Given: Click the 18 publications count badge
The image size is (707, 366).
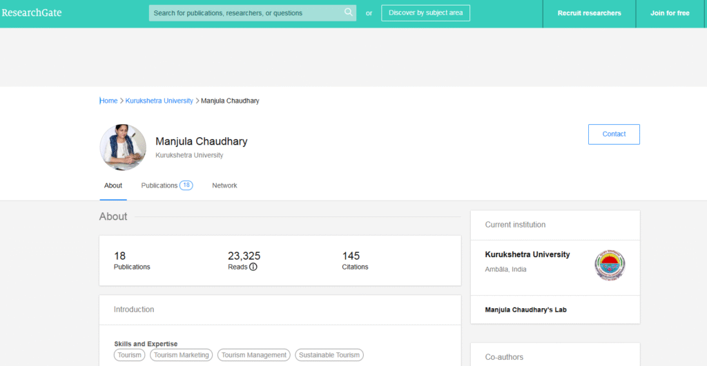Looking at the screenshot, I should tap(186, 185).
